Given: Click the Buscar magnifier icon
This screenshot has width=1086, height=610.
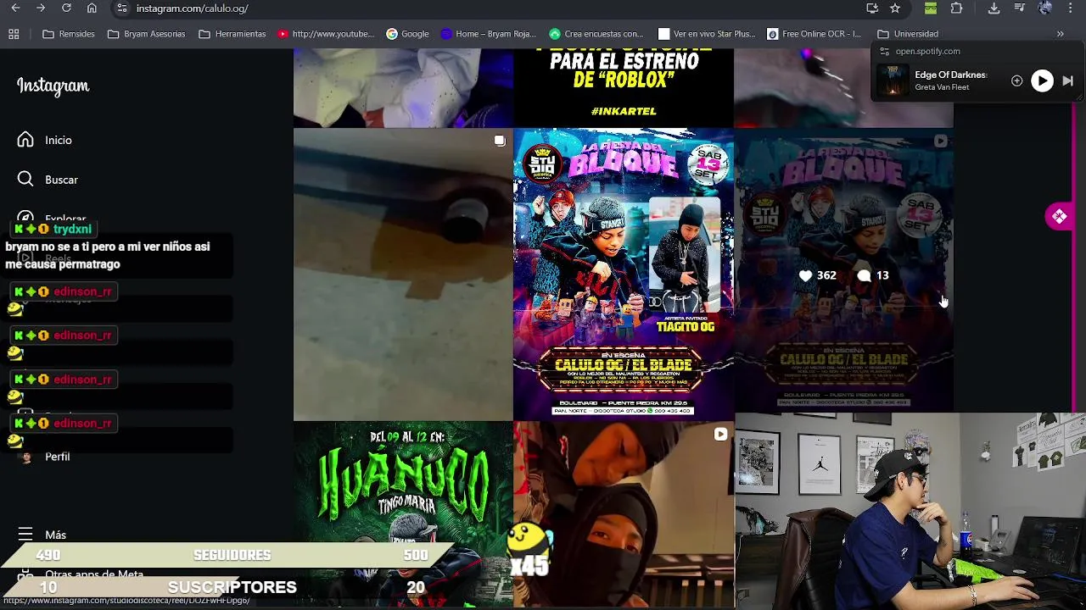Looking at the screenshot, I should 25,179.
